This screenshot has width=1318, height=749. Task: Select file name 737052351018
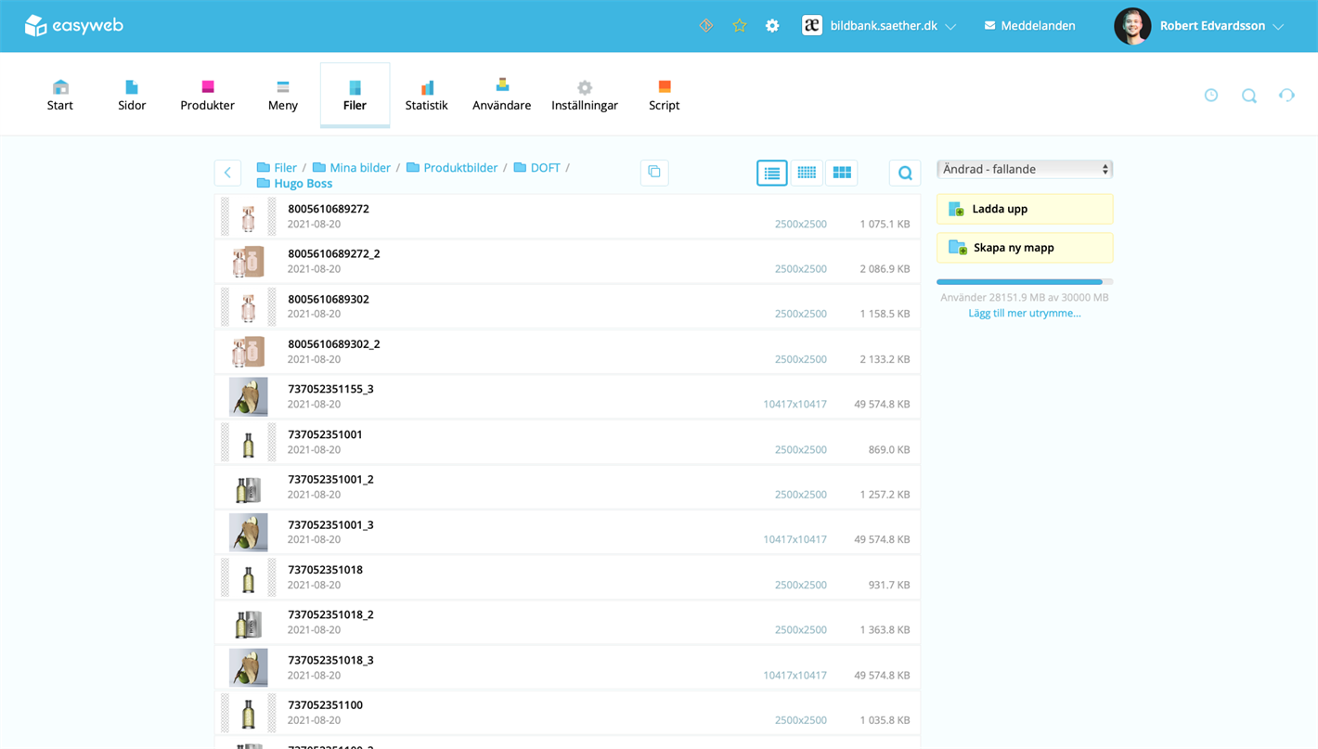(325, 570)
